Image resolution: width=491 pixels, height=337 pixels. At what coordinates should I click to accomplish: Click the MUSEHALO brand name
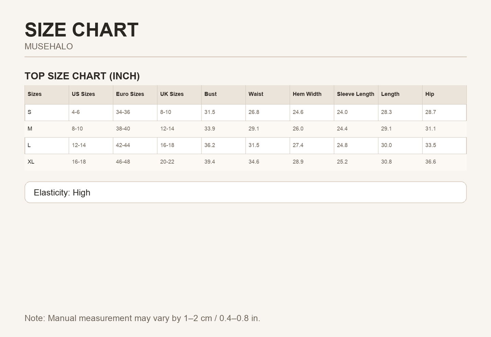pyautogui.click(x=49, y=46)
